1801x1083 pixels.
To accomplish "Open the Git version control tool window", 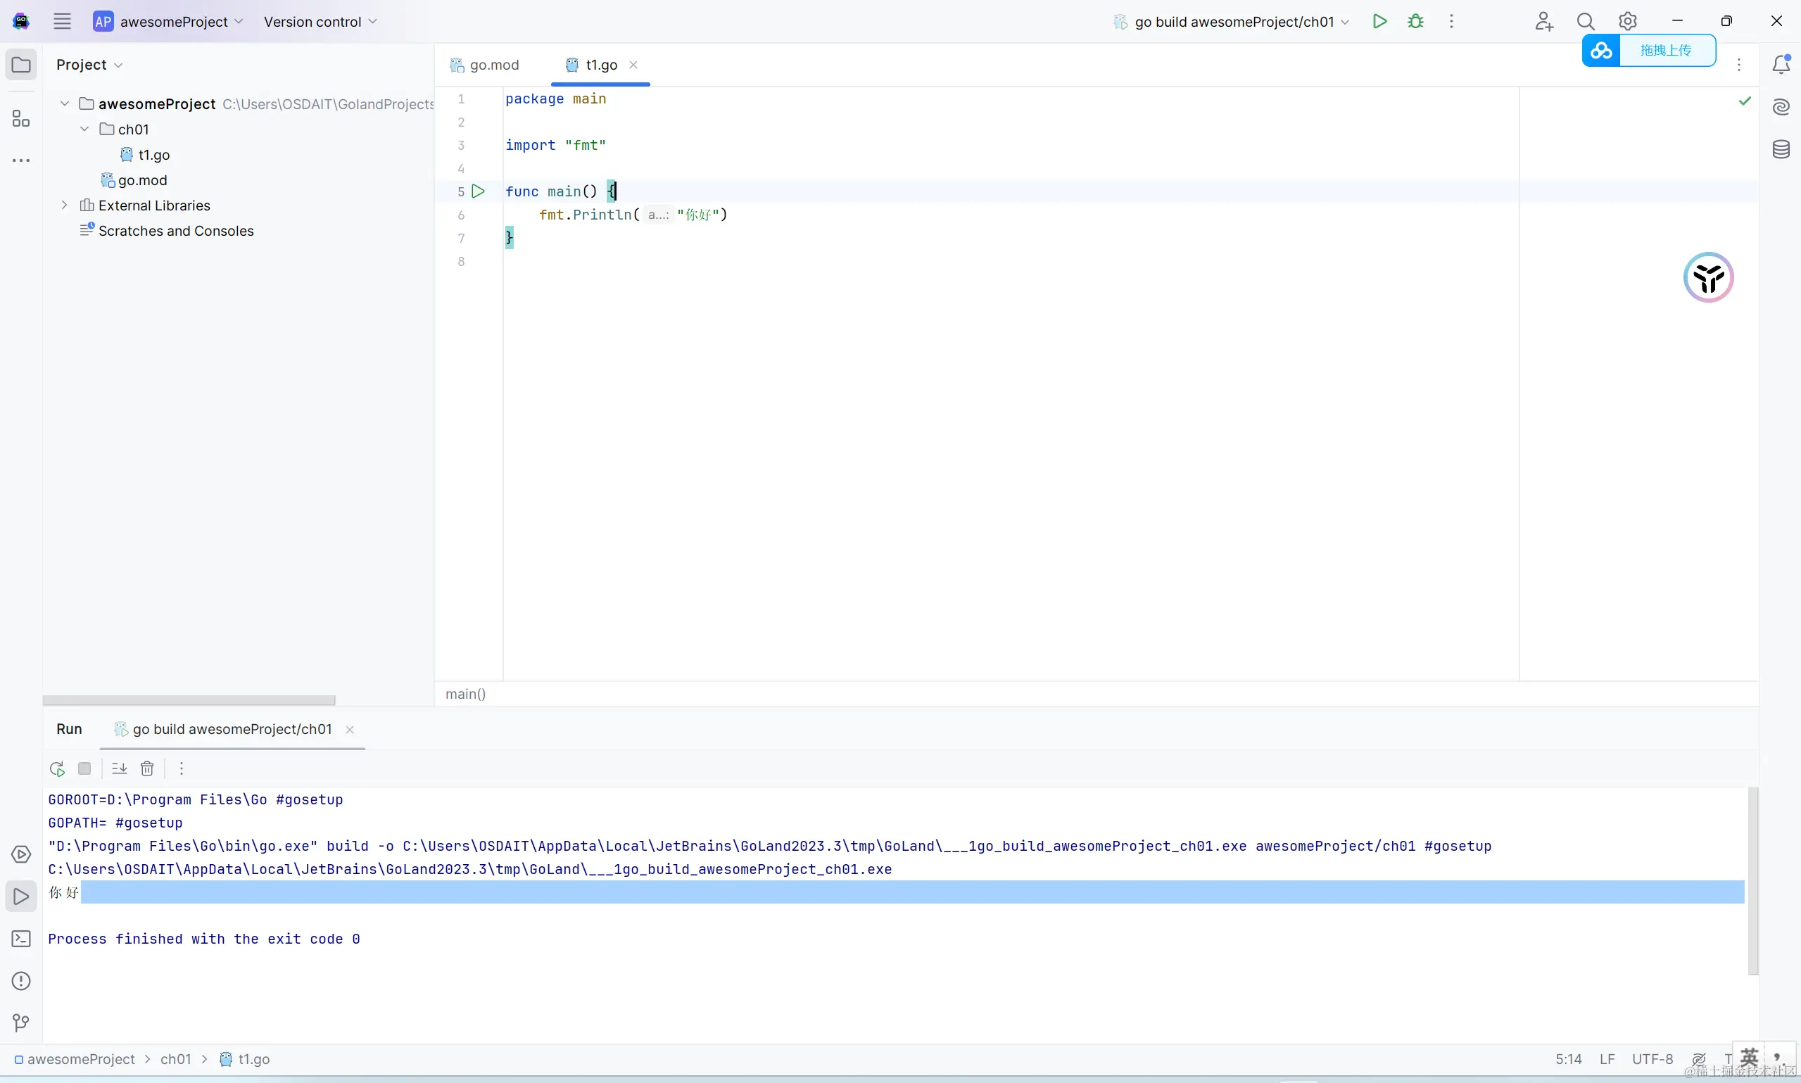I will click(x=21, y=1023).
